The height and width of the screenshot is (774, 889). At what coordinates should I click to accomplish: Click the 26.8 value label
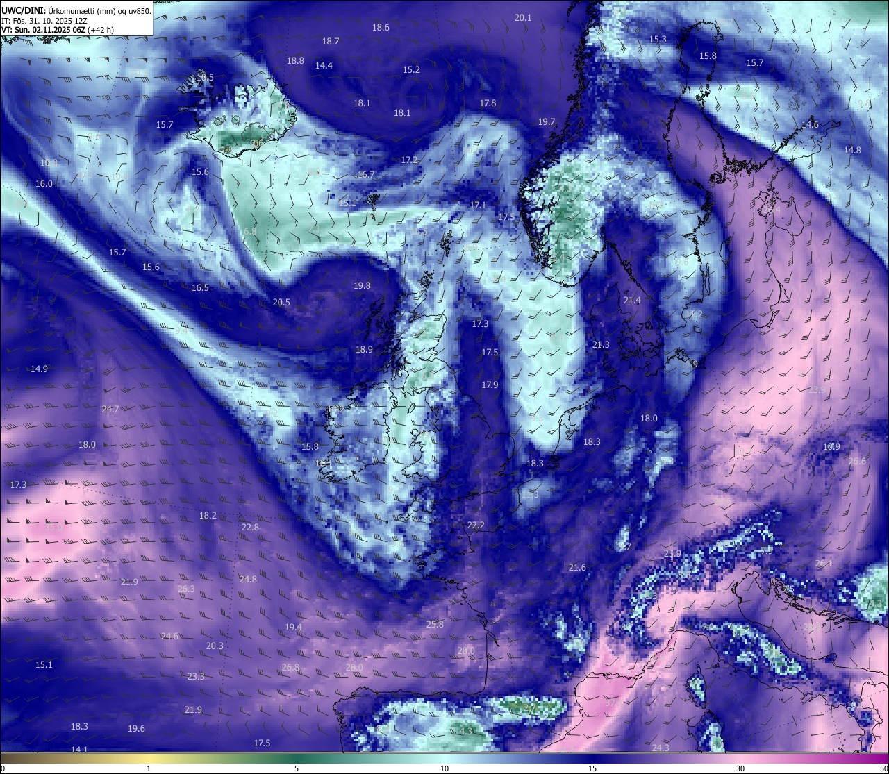tap(290, 668)
